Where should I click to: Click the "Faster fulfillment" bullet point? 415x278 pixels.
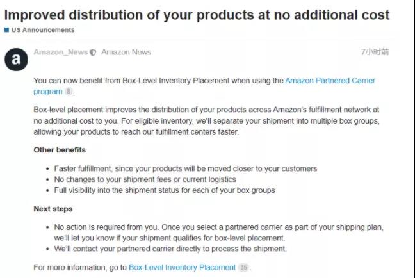point(186,168)
